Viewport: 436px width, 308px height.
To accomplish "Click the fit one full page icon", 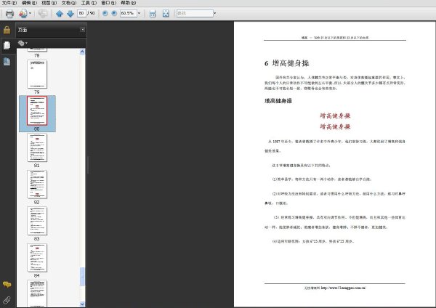I will pyautogui.click(x=166, y=13).
